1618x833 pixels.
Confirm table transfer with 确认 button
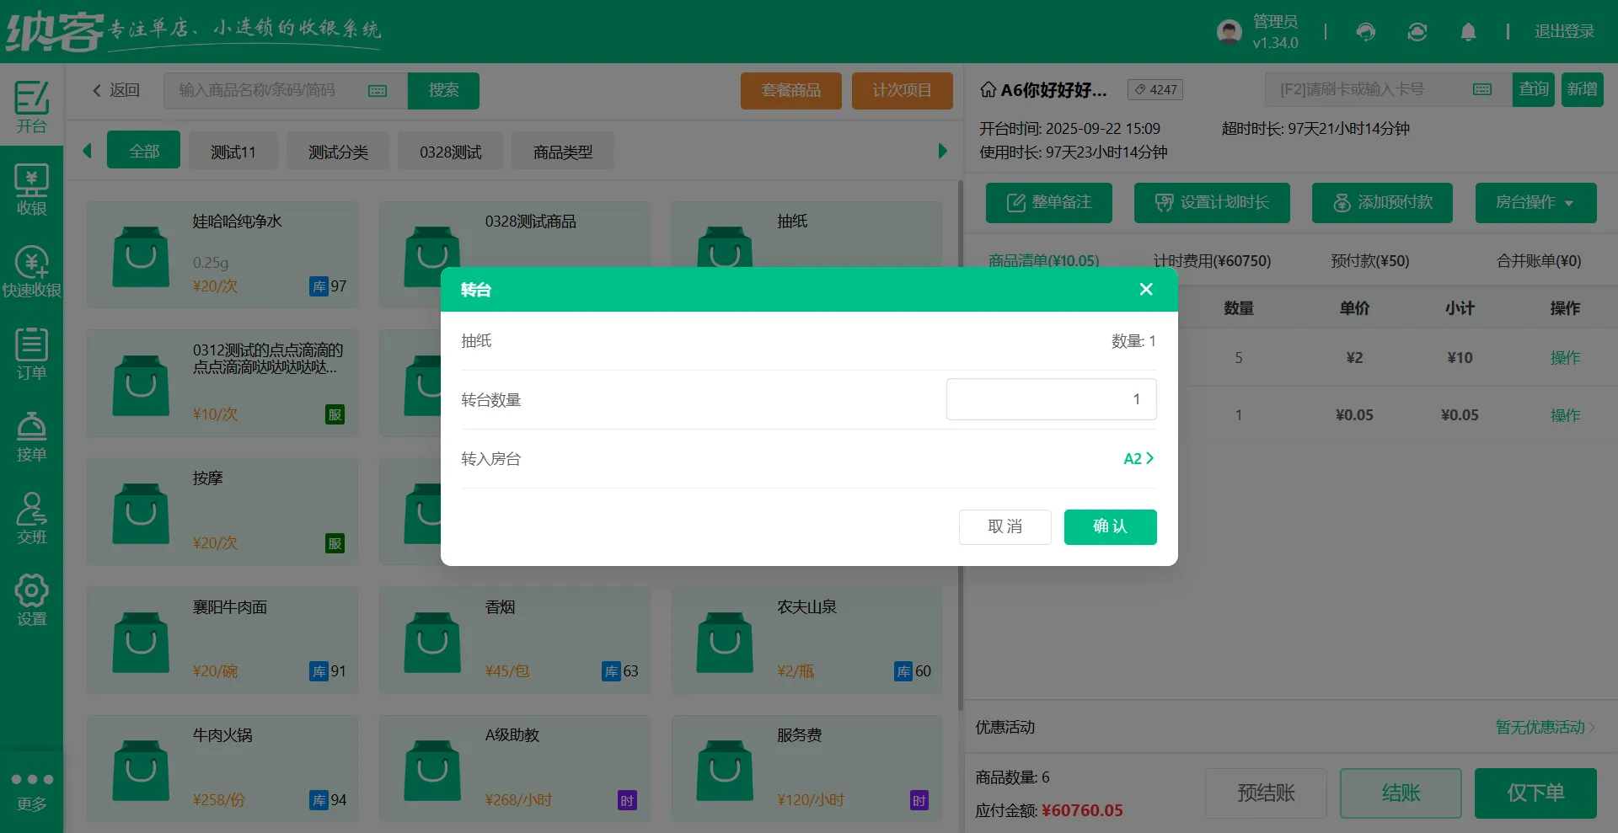coord(1110,526)
